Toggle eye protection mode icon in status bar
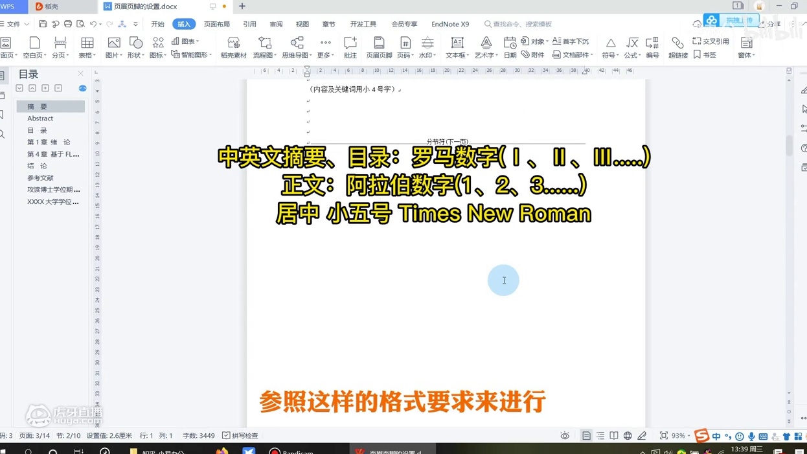The image size is (807, 454). click(x=565, y=436)
